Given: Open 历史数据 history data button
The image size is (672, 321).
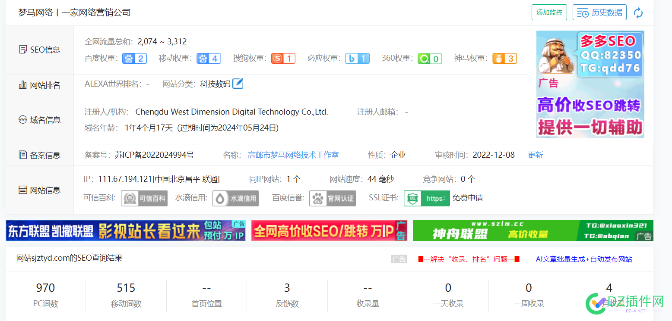Looking at the screenshot, I should [599, 12].
